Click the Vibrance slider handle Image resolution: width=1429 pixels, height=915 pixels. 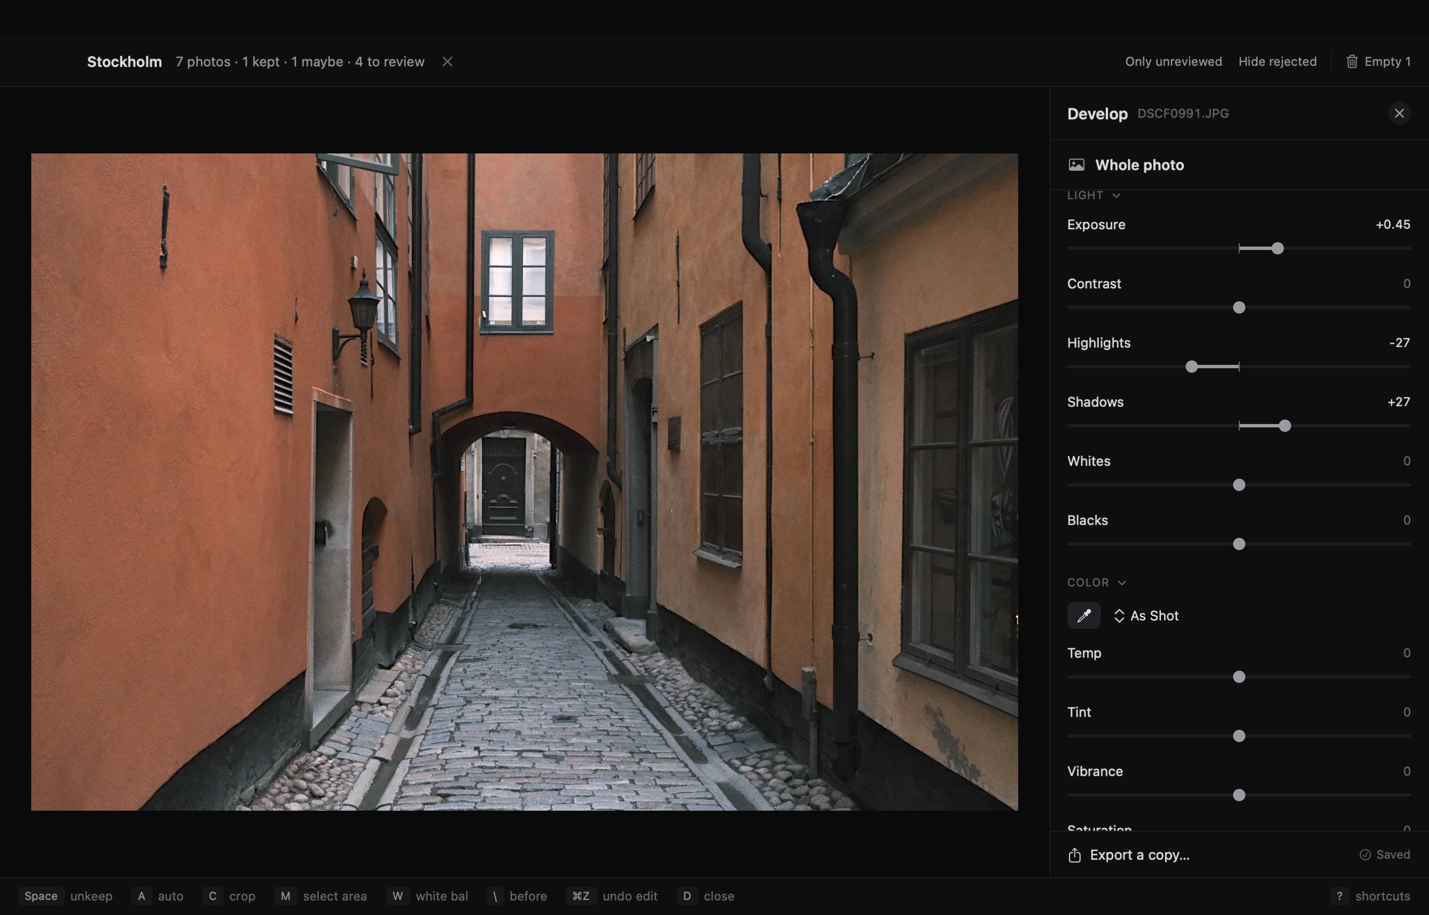(x=1239, y=795)
